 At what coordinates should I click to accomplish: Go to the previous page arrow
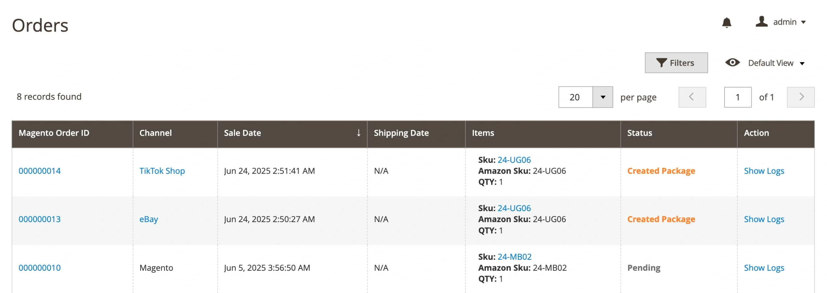[692, 97]
